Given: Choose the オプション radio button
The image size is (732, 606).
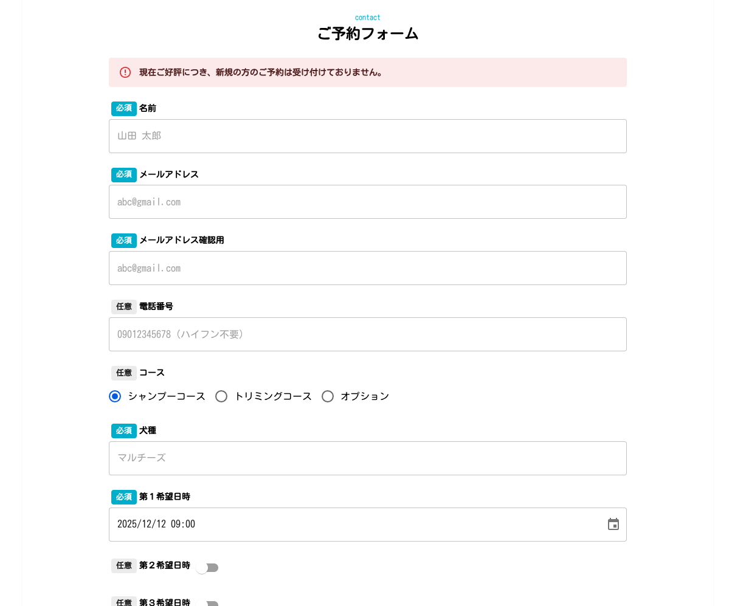Looking at the screenshot, I should 328,396.
